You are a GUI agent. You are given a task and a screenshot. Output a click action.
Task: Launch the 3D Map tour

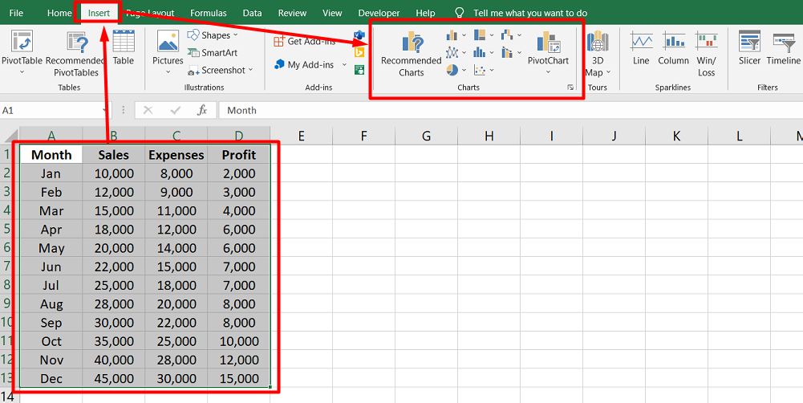tap(598, 53)
